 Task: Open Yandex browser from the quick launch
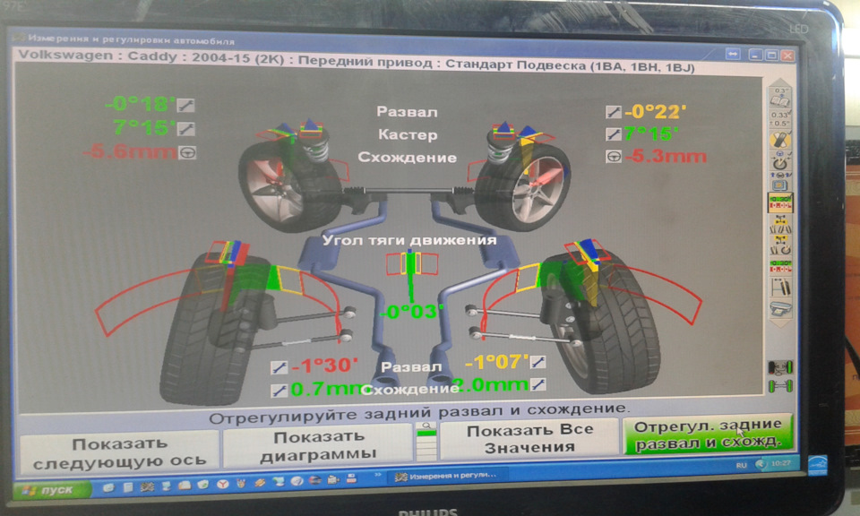pyautogui.click(x=223, y=483)
